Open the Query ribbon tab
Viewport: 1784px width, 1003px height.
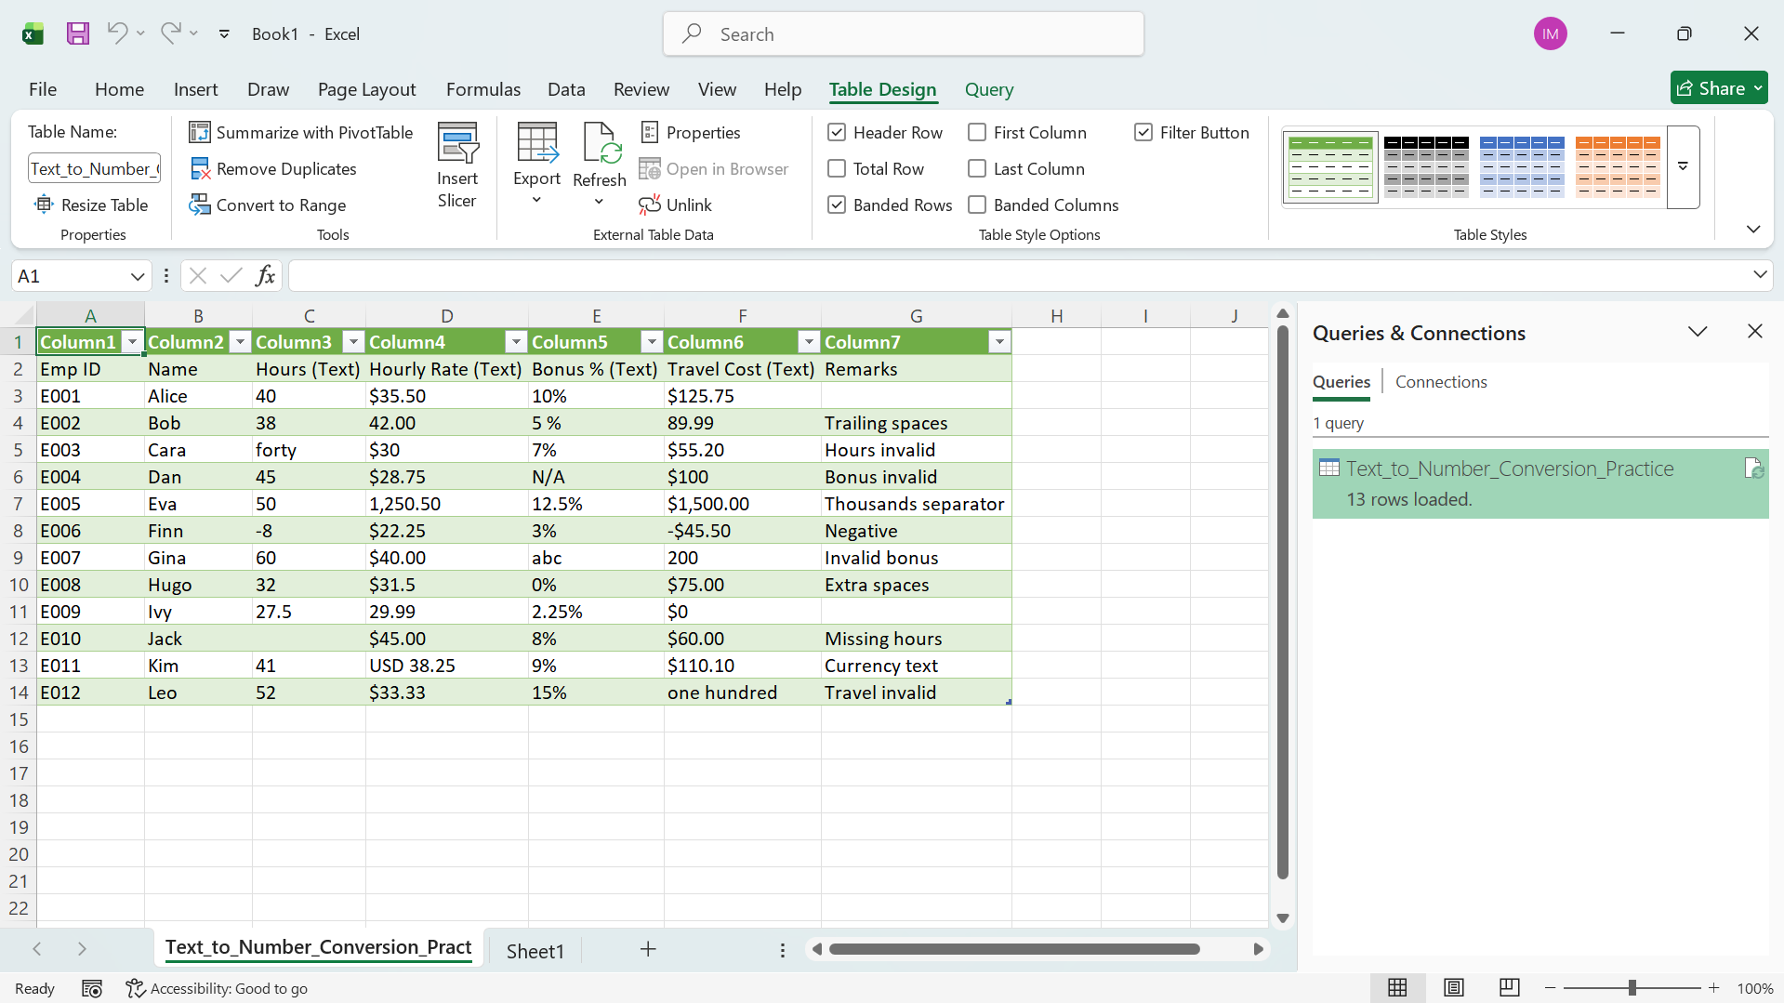989,89
